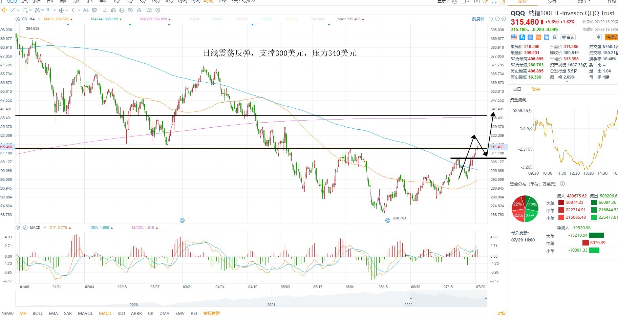Remove the MACD indicator panel

tap(25, 228)
